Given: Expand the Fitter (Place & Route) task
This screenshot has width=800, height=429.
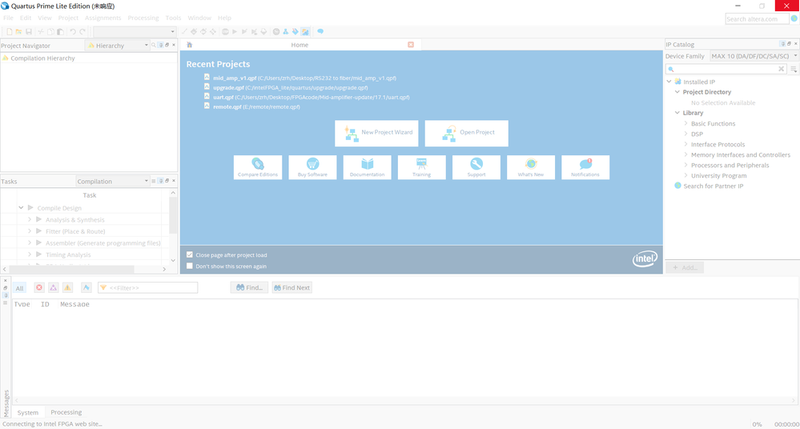Looking at the screenshot, I should 30,231.
